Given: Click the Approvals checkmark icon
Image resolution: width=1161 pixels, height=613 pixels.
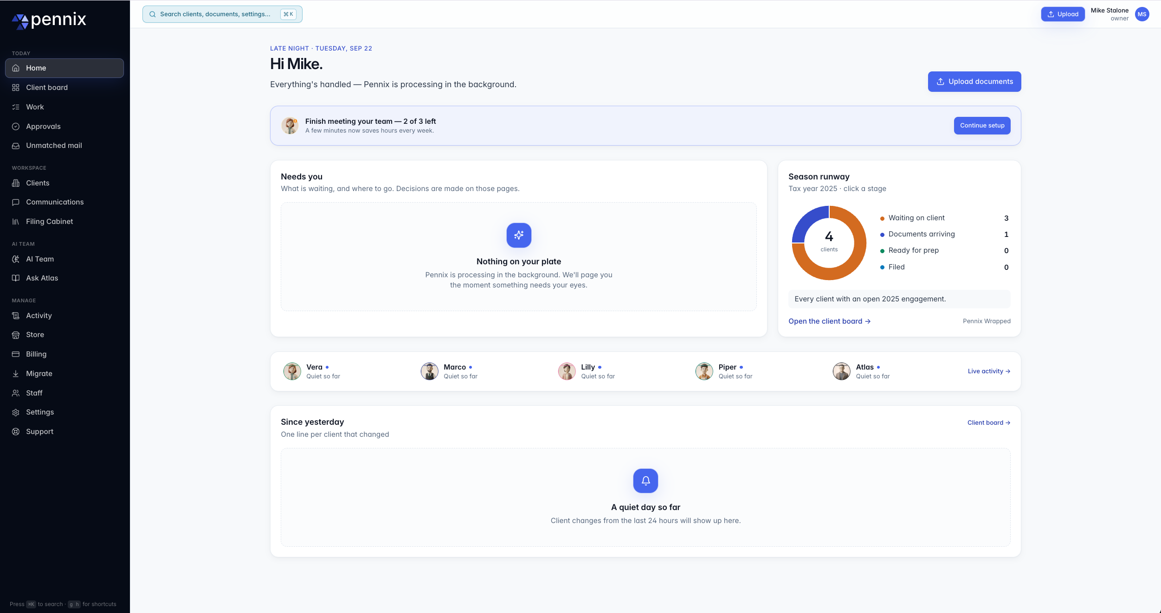Looking at the screenshot, I should (x=16, y=127).
